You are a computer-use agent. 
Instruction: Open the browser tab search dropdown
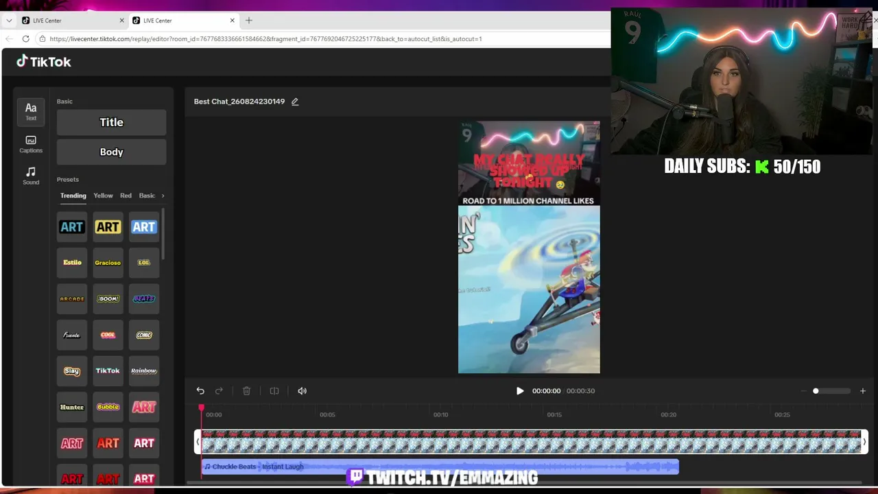tap(9, 21)
